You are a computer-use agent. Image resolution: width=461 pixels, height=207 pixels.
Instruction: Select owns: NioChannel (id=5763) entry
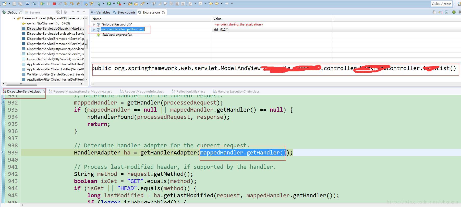pos(46,23)
